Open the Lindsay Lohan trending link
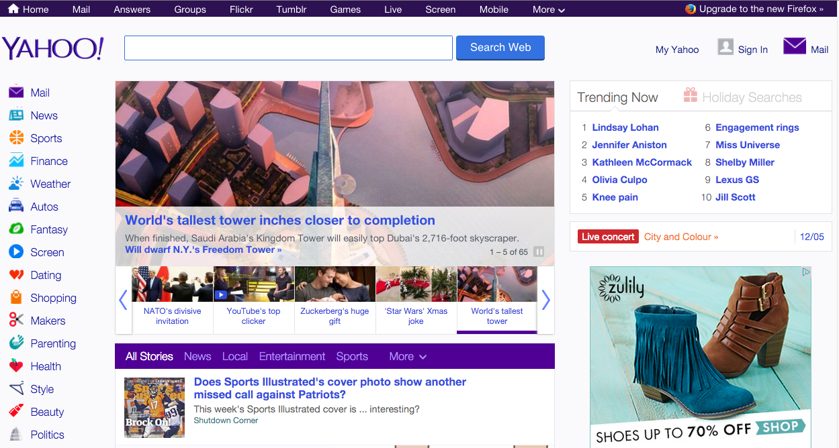 coord(625,127)
